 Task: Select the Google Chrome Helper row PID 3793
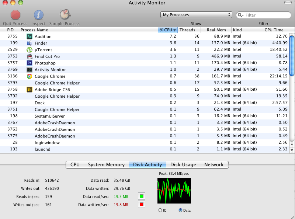click(x=145, y=83)
